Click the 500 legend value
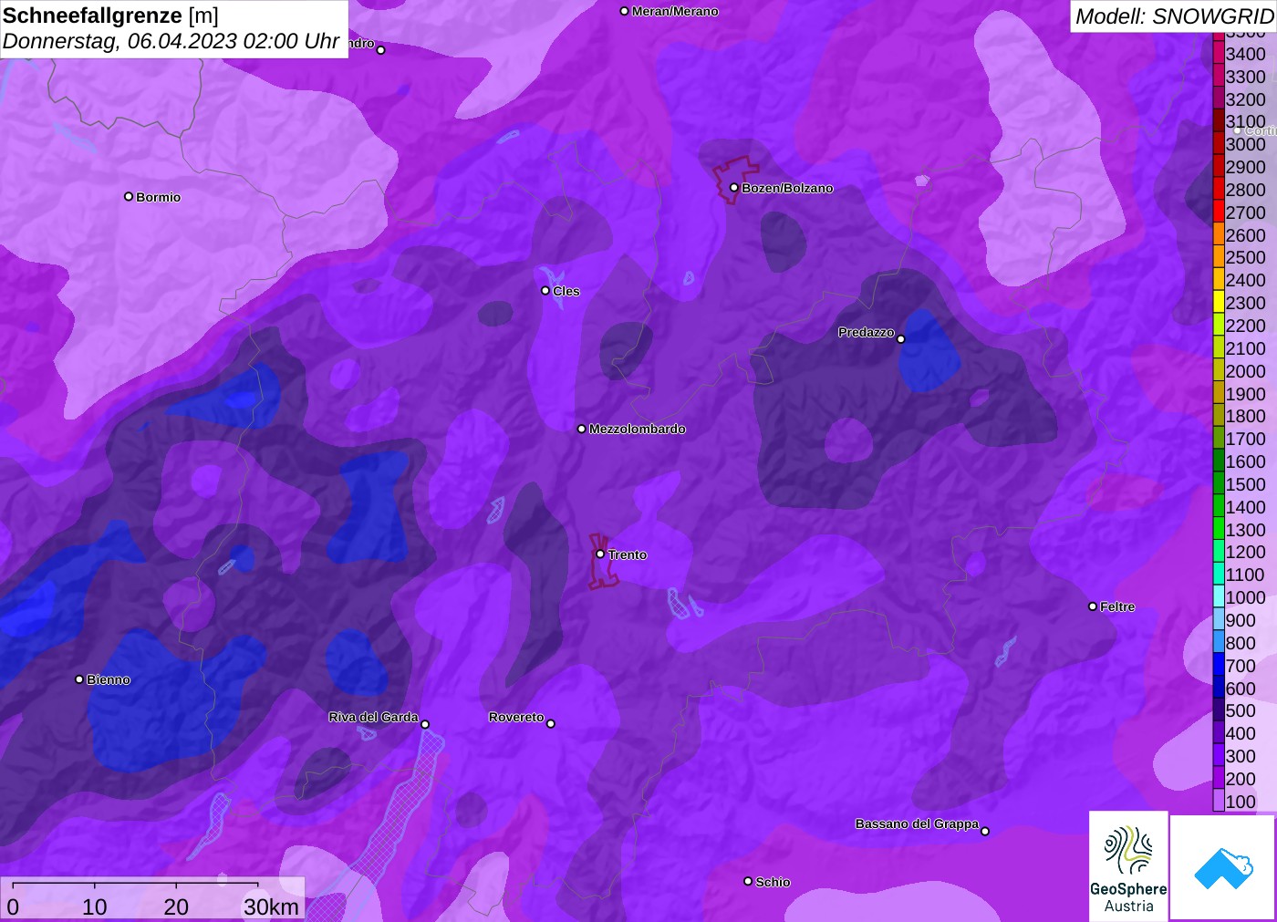1277x922 pixels. (1241, 710)
